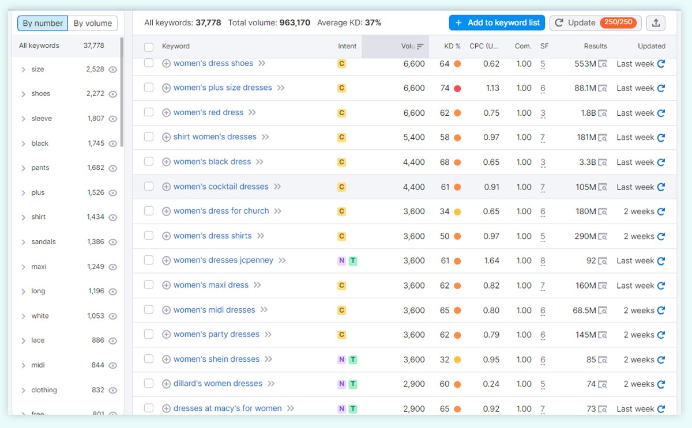Viewport: 692px width, 428px height.
Task: Refresh metrics for women's dress shoes row
Action: (661, 64)
